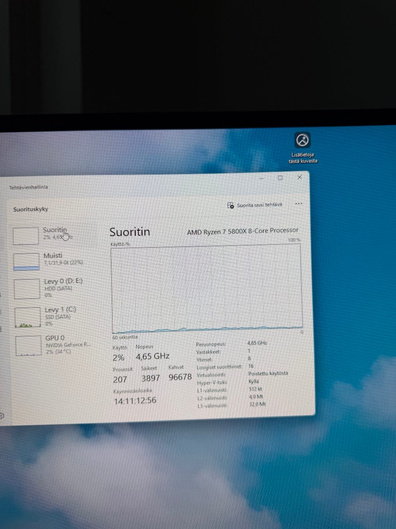Click the CPU usage graph area
Image resolution: width=396 pixels, height=529 pixels.
pos(206,288)
